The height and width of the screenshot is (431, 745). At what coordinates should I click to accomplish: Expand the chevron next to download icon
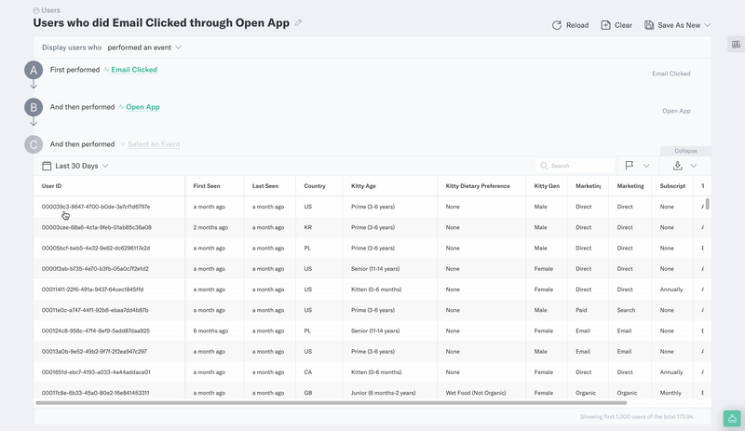[693, 166]
